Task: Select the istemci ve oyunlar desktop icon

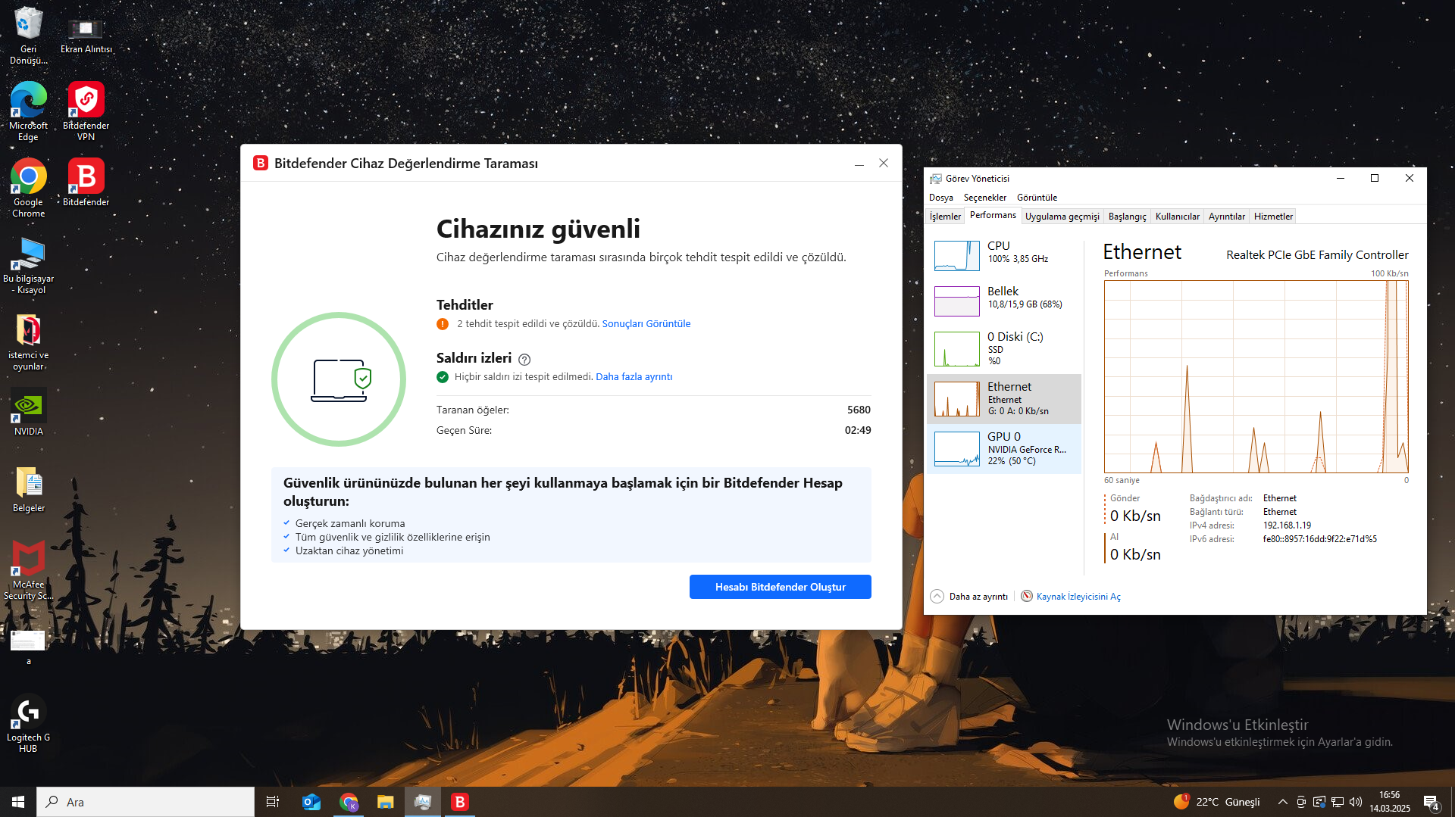Action: [x=28, y=341]
